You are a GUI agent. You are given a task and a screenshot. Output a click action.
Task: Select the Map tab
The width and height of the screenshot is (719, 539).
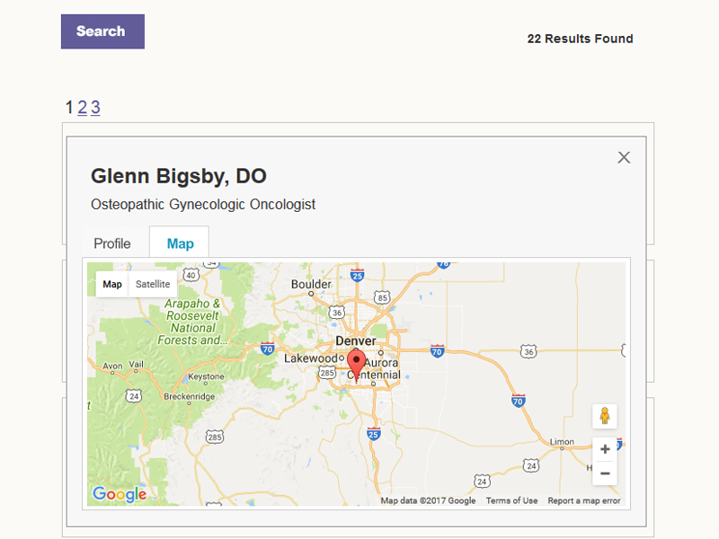[180, 243]
